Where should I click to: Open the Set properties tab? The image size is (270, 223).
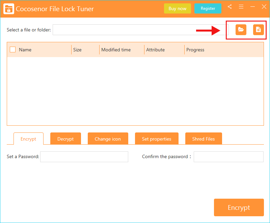click(x=157, y=139)
